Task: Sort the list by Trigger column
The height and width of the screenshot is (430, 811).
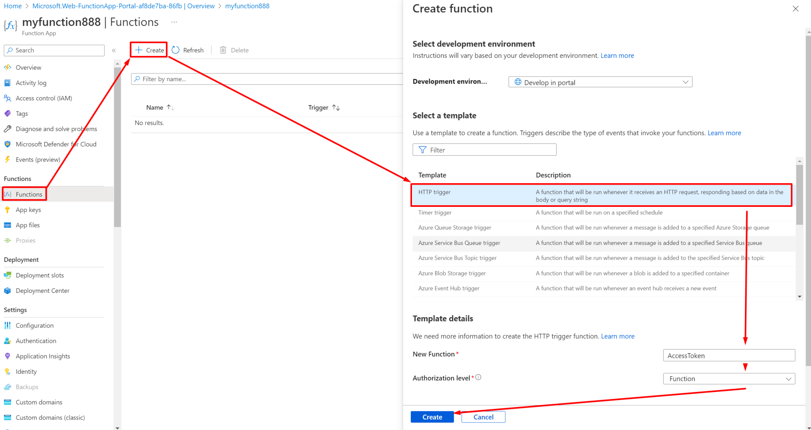Action: pyautogui.click(x=324, y=107)
